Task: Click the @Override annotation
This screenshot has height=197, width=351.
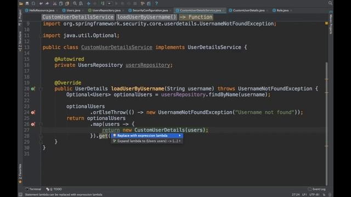Action: tap(67, 83)
